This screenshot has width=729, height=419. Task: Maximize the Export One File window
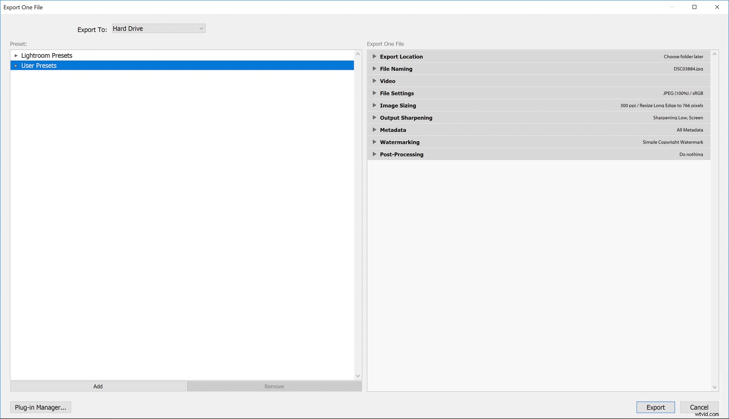tap(694, 7)
